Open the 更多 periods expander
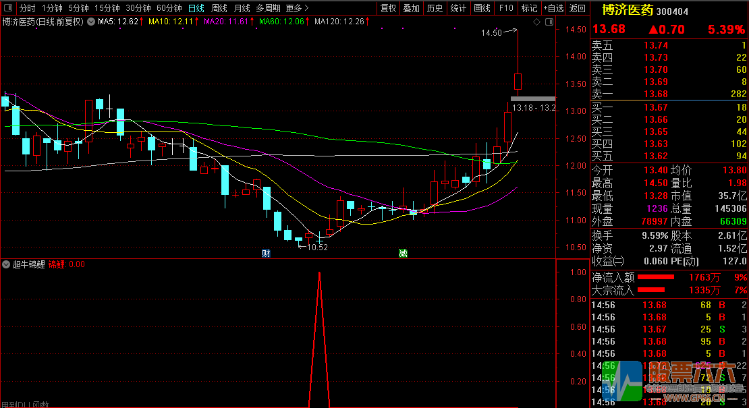Image resolution: width=749 pixels, height=408 pixels. [297, 9]
